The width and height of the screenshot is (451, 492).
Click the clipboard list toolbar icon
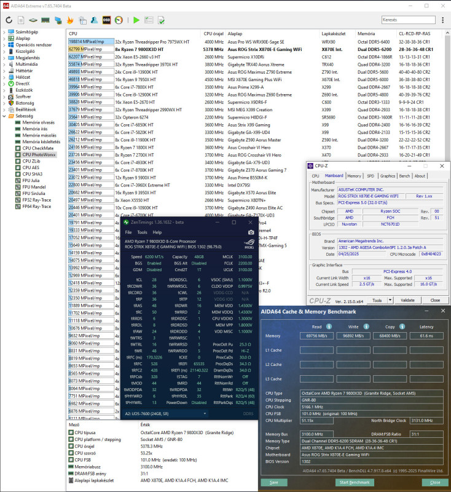82,20
